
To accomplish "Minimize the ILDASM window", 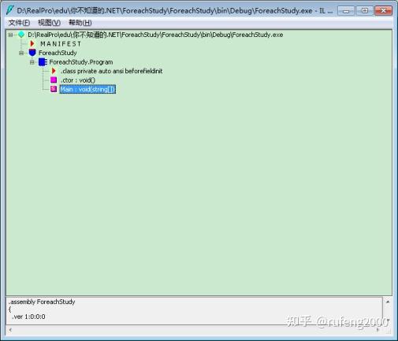I will [x=346, y=10].
